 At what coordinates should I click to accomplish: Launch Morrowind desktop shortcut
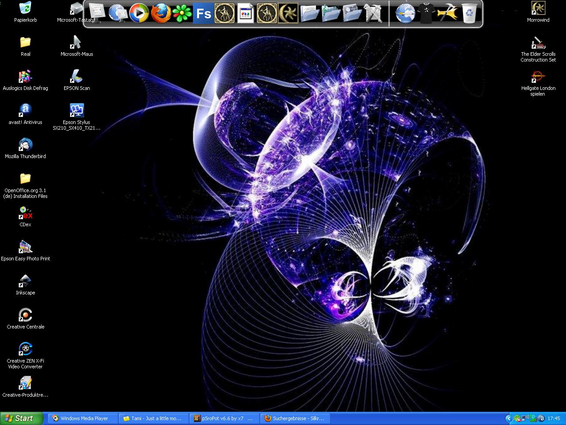(x=538, y=8)
